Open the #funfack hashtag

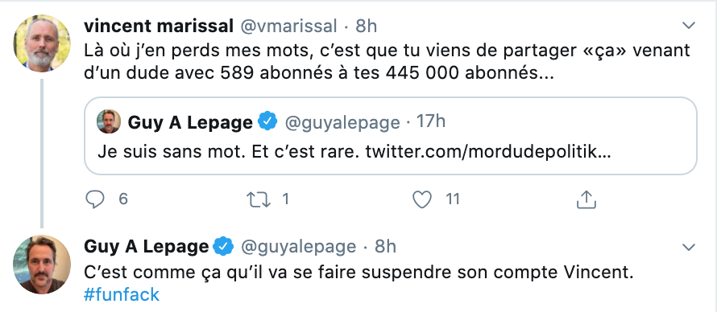click(122, 294)
